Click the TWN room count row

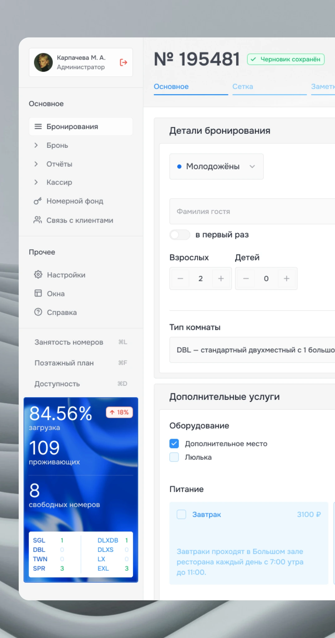48,559
